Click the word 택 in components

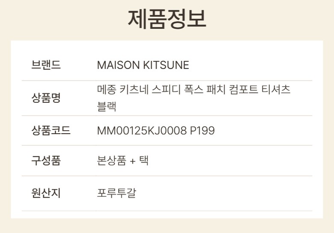[143, 161]
